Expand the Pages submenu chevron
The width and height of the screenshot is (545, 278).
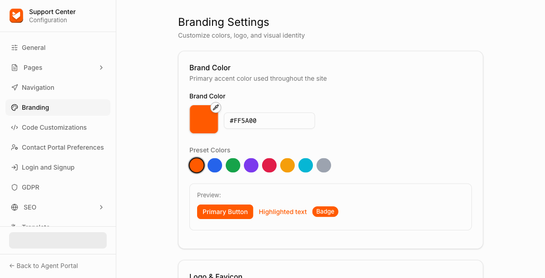pyautogui.click(x=101, y=68)
